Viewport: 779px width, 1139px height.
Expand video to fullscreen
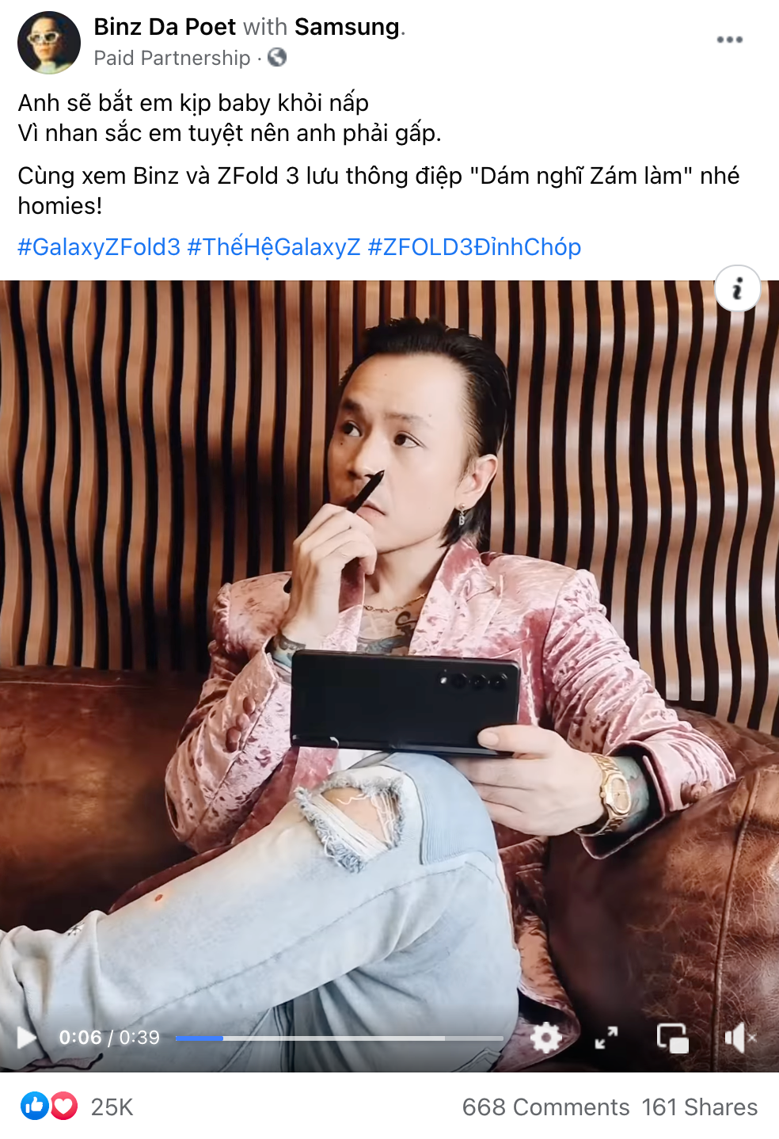coord(606,1037)
